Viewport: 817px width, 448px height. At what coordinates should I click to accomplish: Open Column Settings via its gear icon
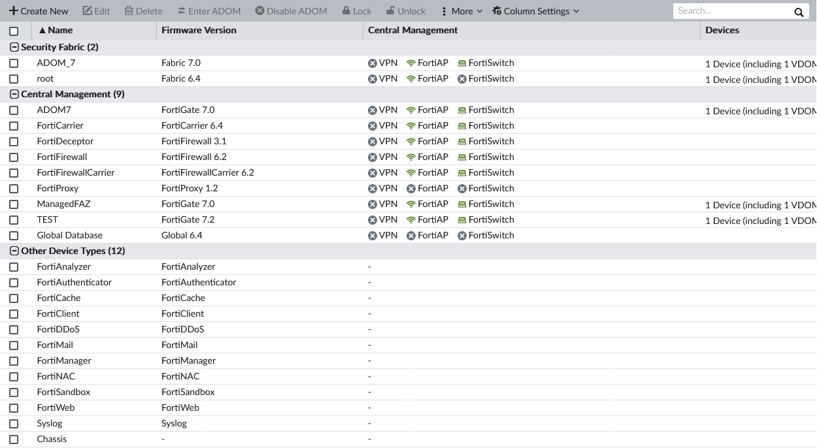pyautogui.click(x=496, y=11)
